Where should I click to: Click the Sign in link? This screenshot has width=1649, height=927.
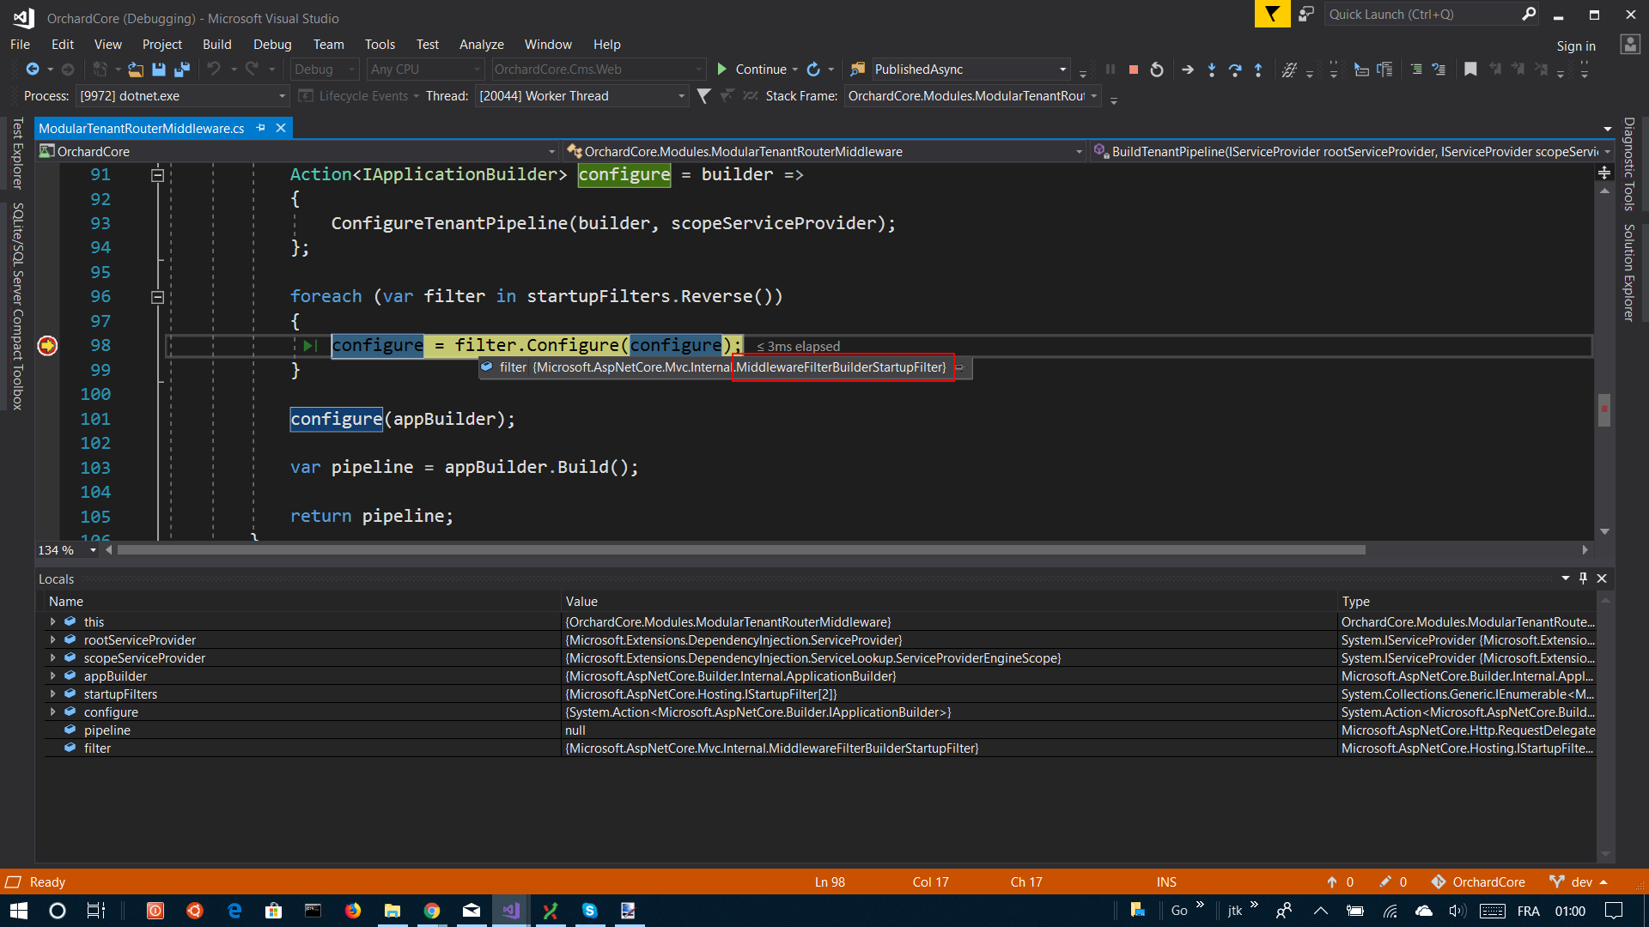pyautogui.click(x=1576, y=45)
